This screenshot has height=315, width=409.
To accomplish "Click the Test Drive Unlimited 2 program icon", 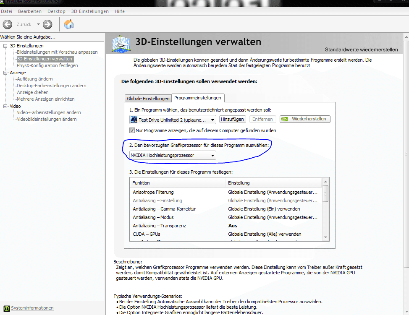I will pos(134,120).
